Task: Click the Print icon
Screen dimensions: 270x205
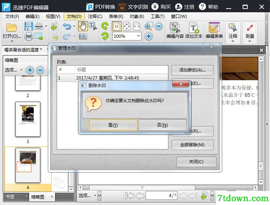Action: [29, 36]
